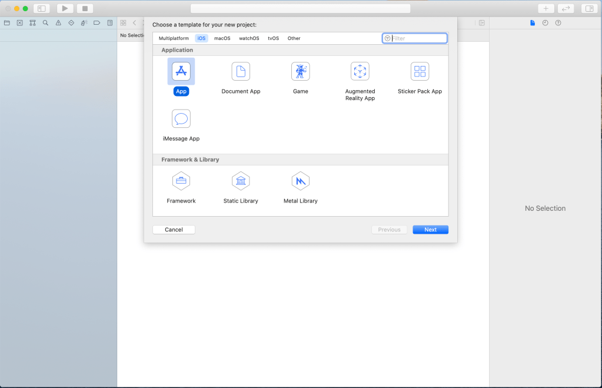This screenshot has width=602, height=388.
Task: Open the Multiplatform templates tab
Action: 174,38
